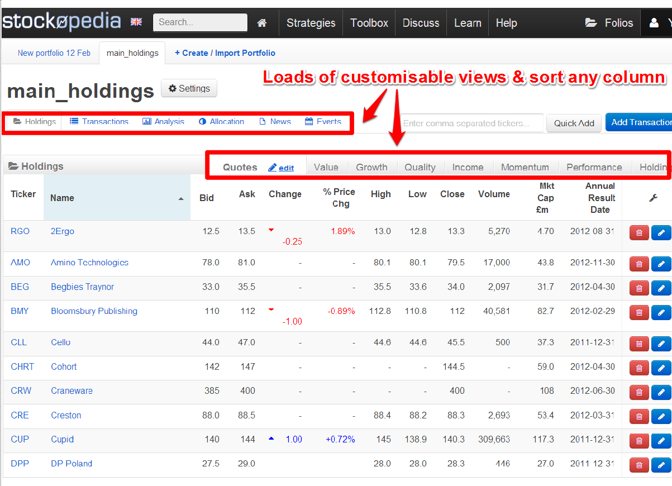Screen dimensions: 672x486
Task: Sort by the % Price Chg header
Action: [339, 198]
